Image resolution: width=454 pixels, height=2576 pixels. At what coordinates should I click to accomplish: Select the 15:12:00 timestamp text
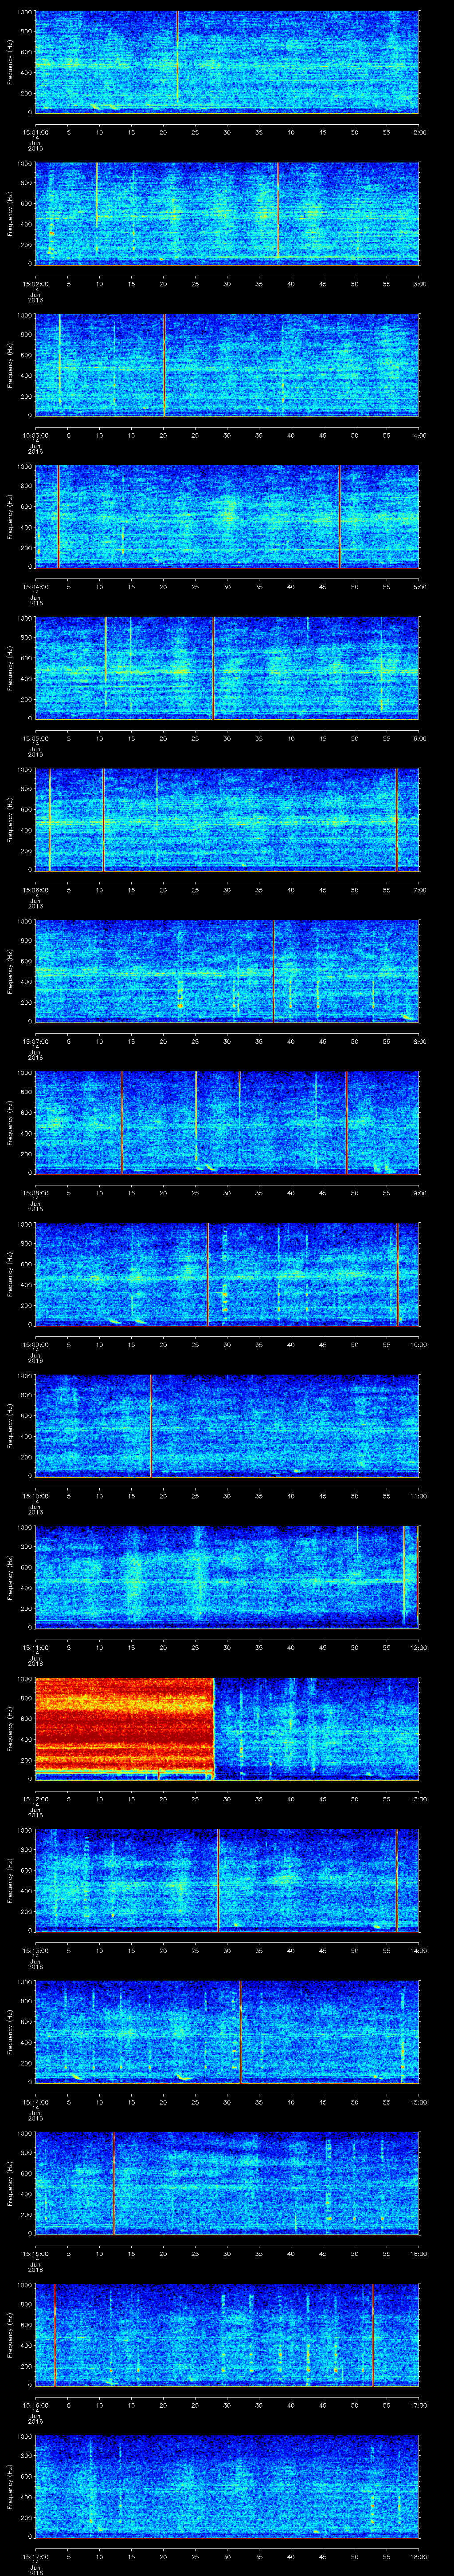point(35,1799)
